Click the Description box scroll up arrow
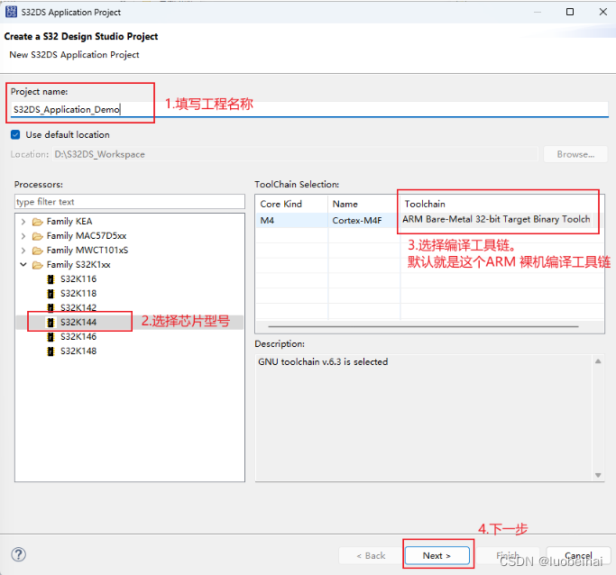 point(598,361)
